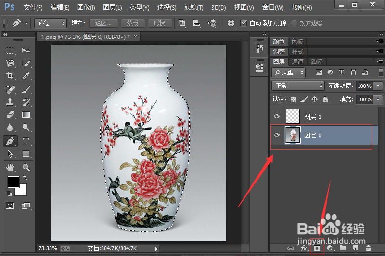Click the black foreground color swatch
Screen dimensions: 385x256
(x=13, y=182)
